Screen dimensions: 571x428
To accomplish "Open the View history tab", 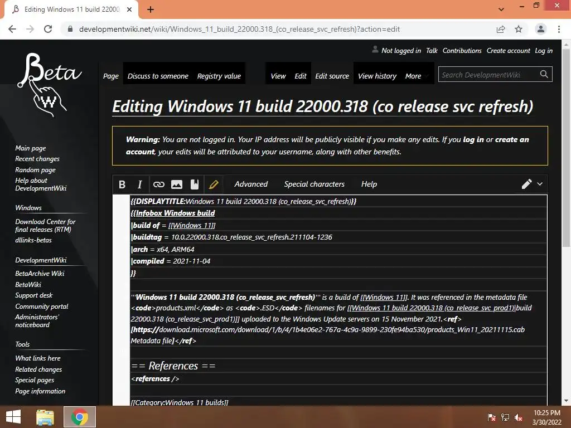I will coord(378,76).
